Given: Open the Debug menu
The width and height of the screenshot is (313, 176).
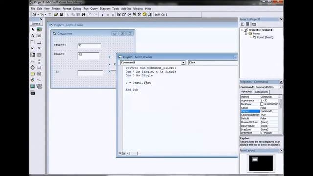Looking at the screenshot, I should point(77,9).
